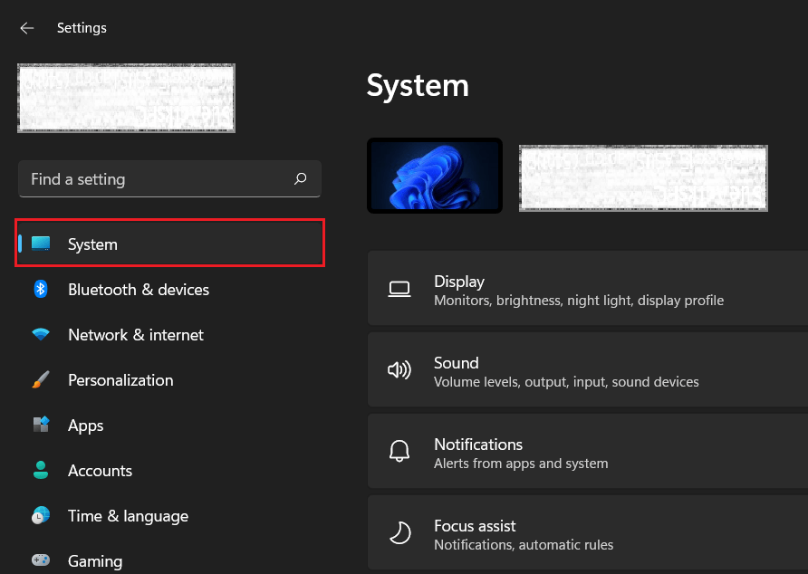Click the Focus assist crescent icon
Screen dimensions: 808x574
click(399, 533)
